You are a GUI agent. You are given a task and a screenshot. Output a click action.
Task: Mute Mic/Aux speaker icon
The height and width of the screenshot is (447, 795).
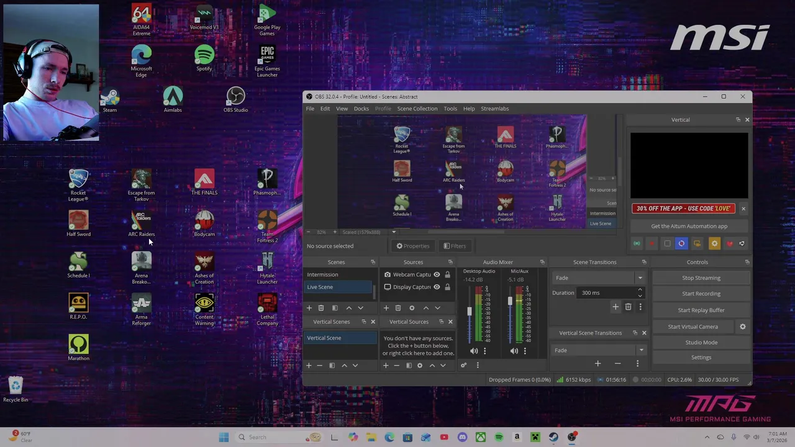(514, 351)
